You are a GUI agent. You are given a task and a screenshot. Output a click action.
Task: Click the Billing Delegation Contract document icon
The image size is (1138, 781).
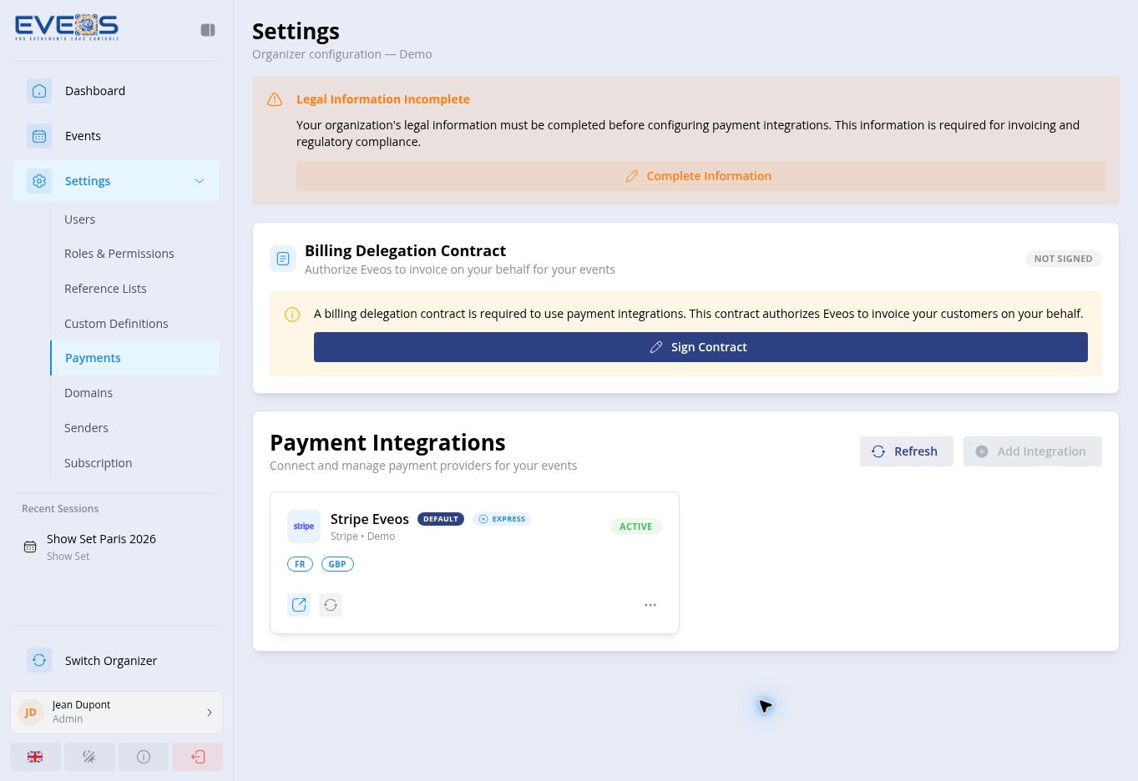tap(283, 259)
